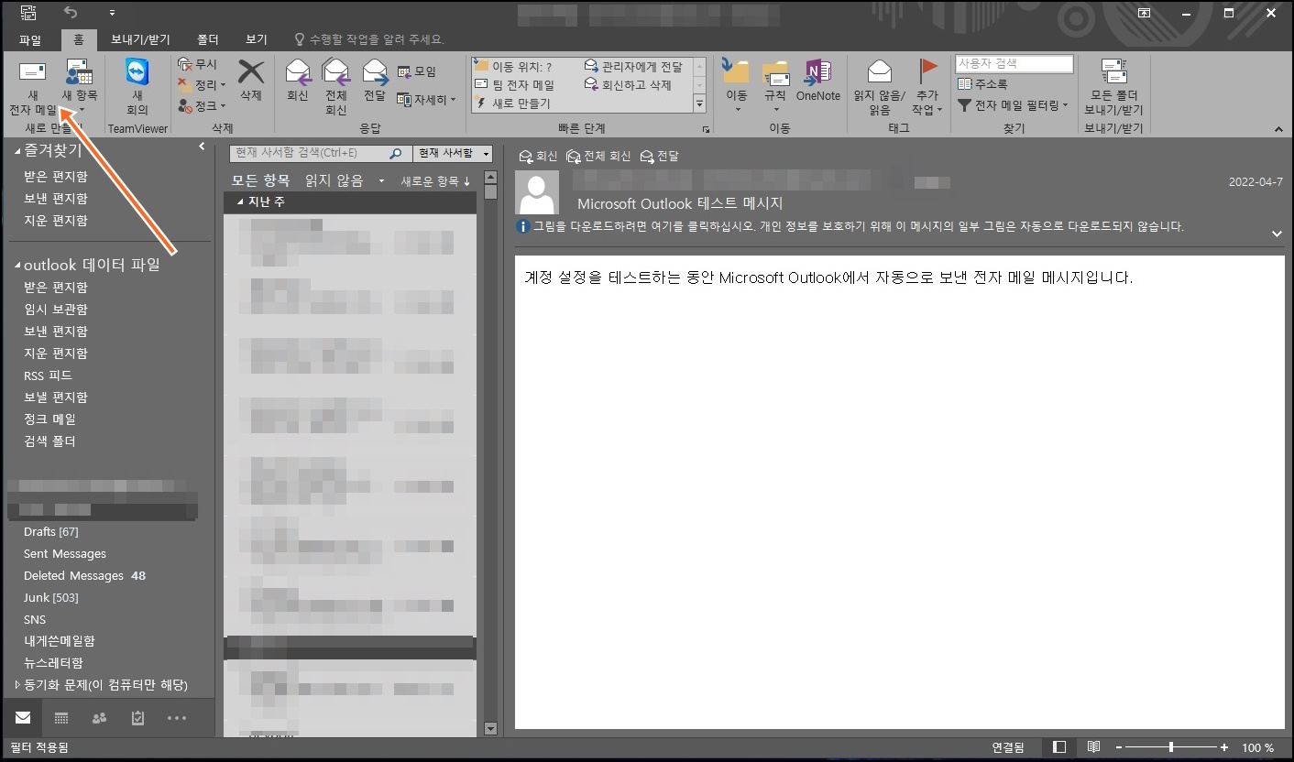Open 추가 작업 follow-up flag dropdown
1294x762 pixels.
927,87
